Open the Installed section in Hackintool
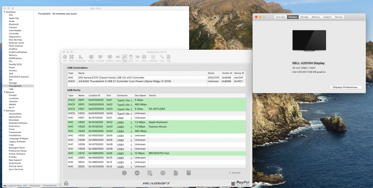This screenshot has width=373, height=188. click(x=100, y=58)
